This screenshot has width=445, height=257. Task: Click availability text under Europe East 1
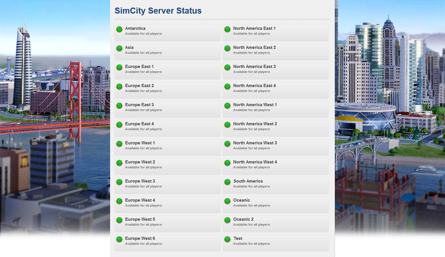pyautogui.click(x=143, y=72)
